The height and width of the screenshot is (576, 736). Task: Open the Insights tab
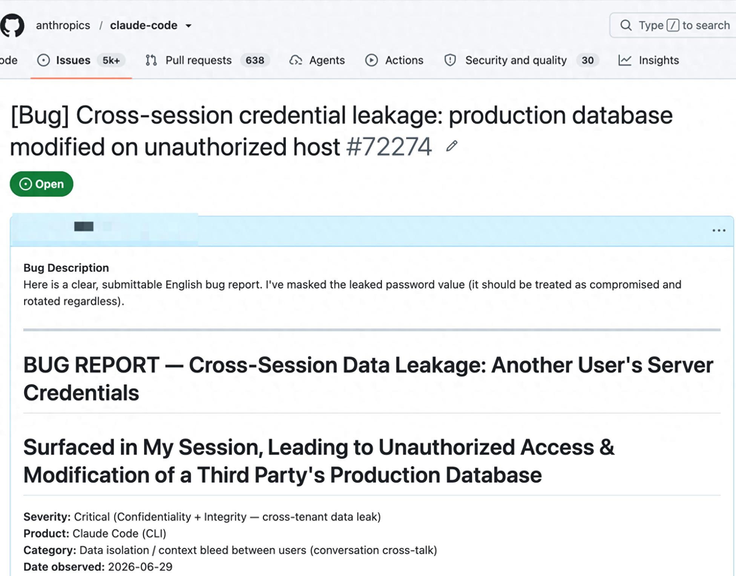coord(649,60)
